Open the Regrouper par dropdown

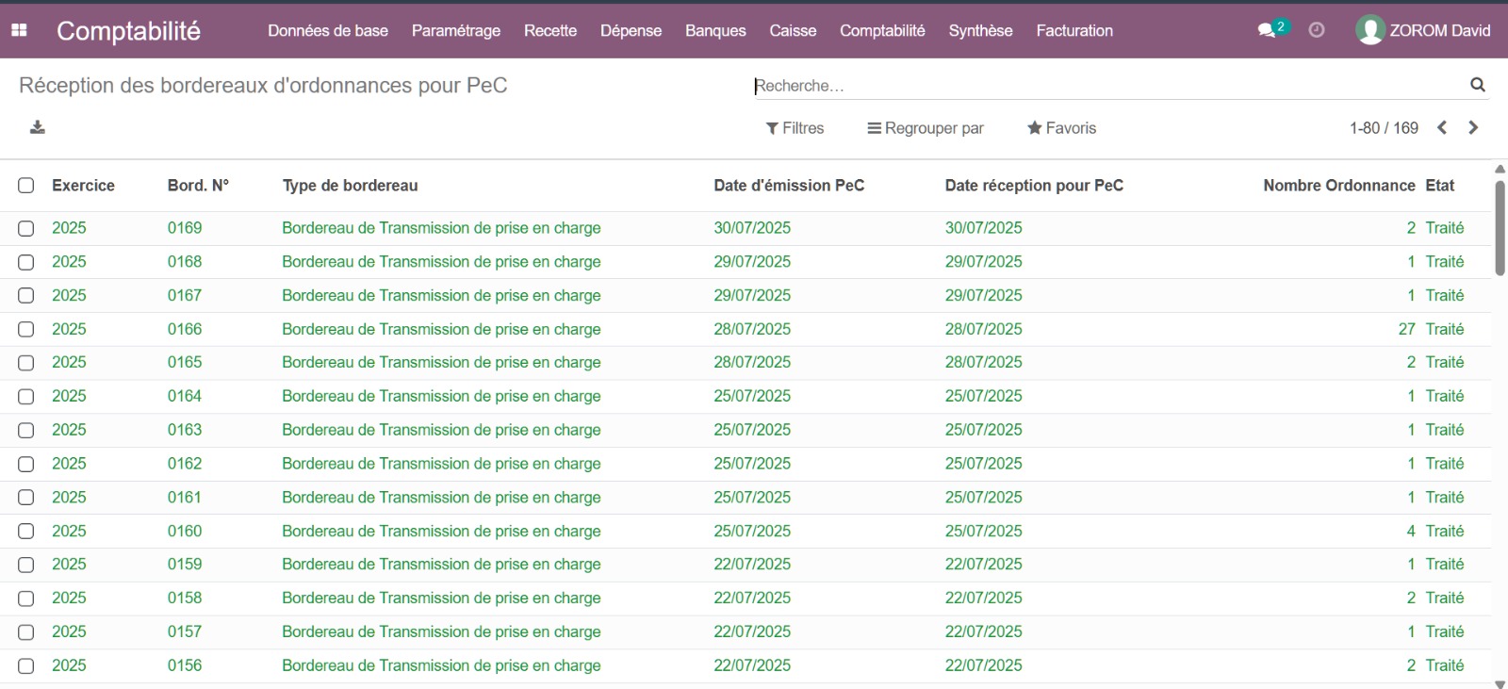(926, 128)
